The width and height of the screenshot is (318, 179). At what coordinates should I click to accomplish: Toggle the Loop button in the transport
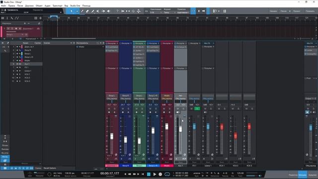point(167,174)
